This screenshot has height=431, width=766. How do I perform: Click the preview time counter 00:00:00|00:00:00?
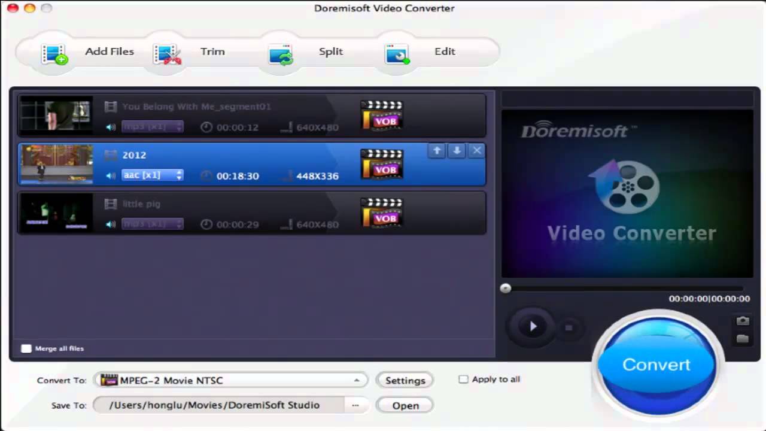[x=709, y=299]
